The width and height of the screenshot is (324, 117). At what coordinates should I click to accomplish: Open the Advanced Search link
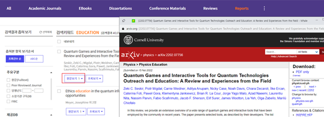pos(287,56)
